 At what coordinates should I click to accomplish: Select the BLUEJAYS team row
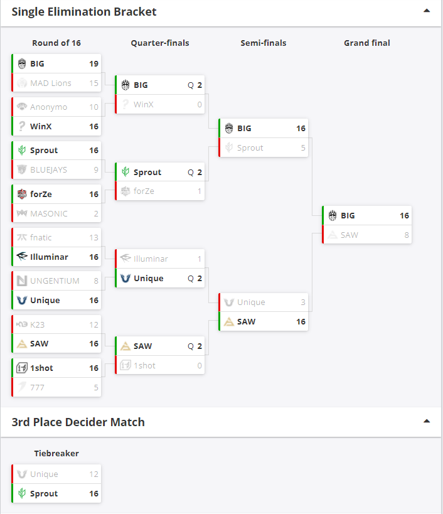[x=56, y=169]
